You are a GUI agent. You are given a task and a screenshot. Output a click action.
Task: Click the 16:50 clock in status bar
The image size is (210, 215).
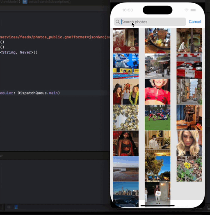pos(128,10)
